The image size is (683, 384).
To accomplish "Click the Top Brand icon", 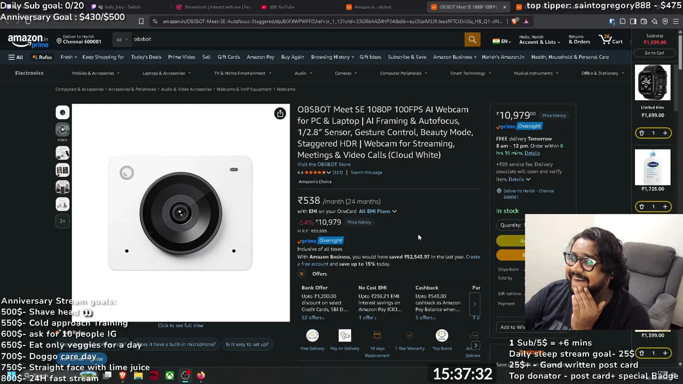I will 442,335.
